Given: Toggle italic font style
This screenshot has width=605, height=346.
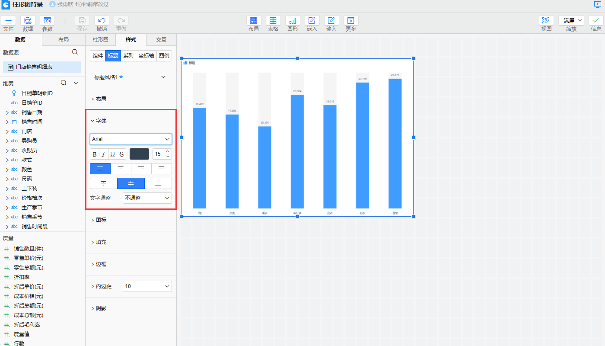Looking at the screenshot, I should pyautogui.click(x=103, y=154).
